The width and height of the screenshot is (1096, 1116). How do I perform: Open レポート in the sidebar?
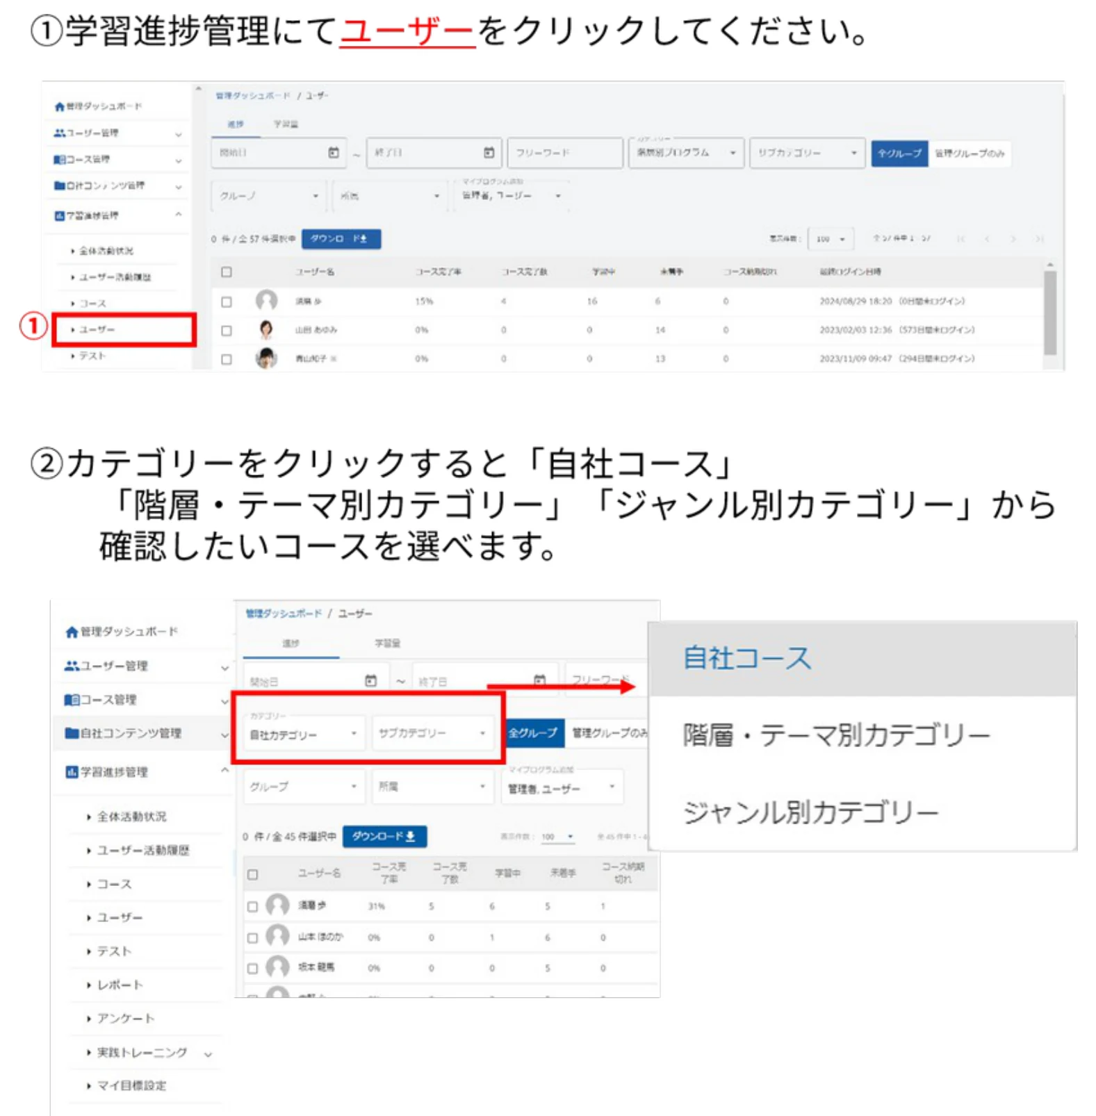tap(120, 985)
